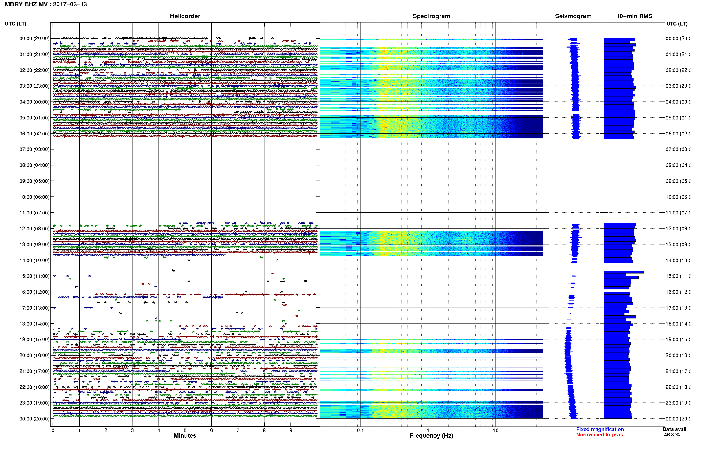The height and width of the screenshot is (449, 719).
Task: Click the left '00:00 (20:00)' bottom time label
Action: coord(34,419)
